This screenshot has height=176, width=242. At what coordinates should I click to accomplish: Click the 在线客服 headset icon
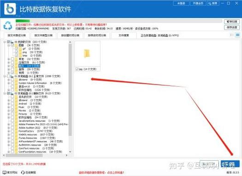click(x=23, y=172)
